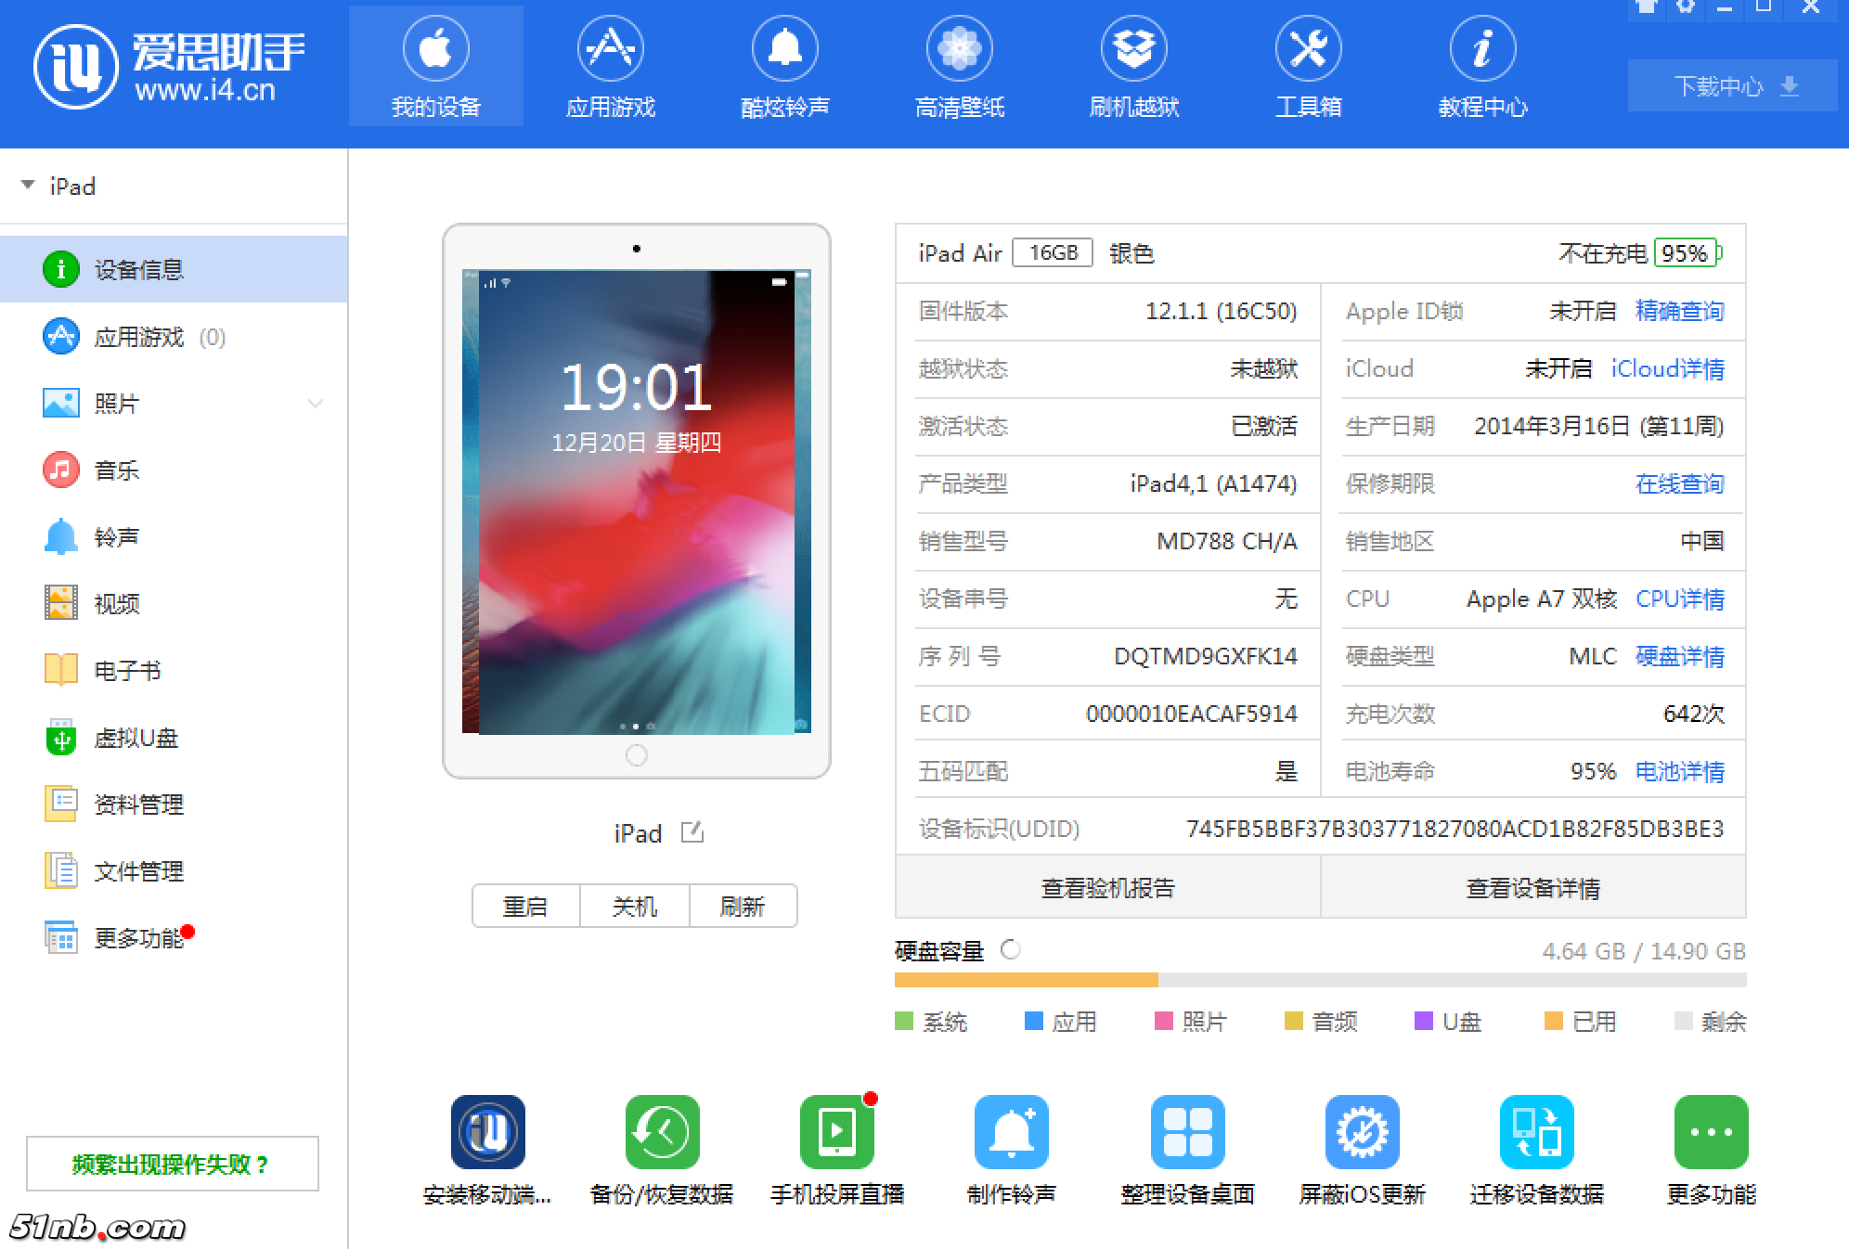Open 下载中心 download button
1849x1249 pixels.
pyautogui.click(x=1732, y=86)
